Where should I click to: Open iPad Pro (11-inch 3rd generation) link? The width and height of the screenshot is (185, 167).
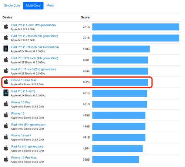[x=33, y=25]
